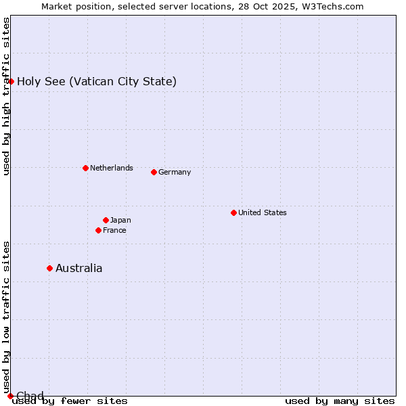Click the red Japan marker

coord(106,220)
